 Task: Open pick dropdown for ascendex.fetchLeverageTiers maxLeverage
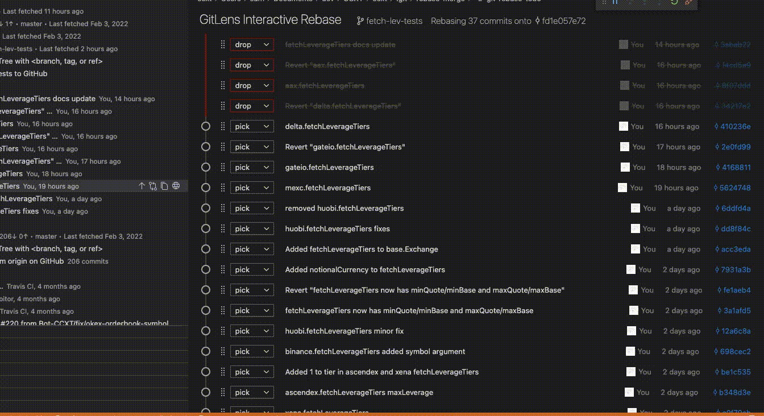[252, 392]
